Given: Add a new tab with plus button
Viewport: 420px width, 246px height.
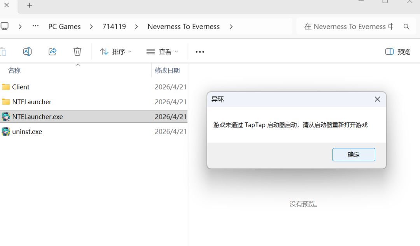Looking at the screenshot, I should 30,5.
